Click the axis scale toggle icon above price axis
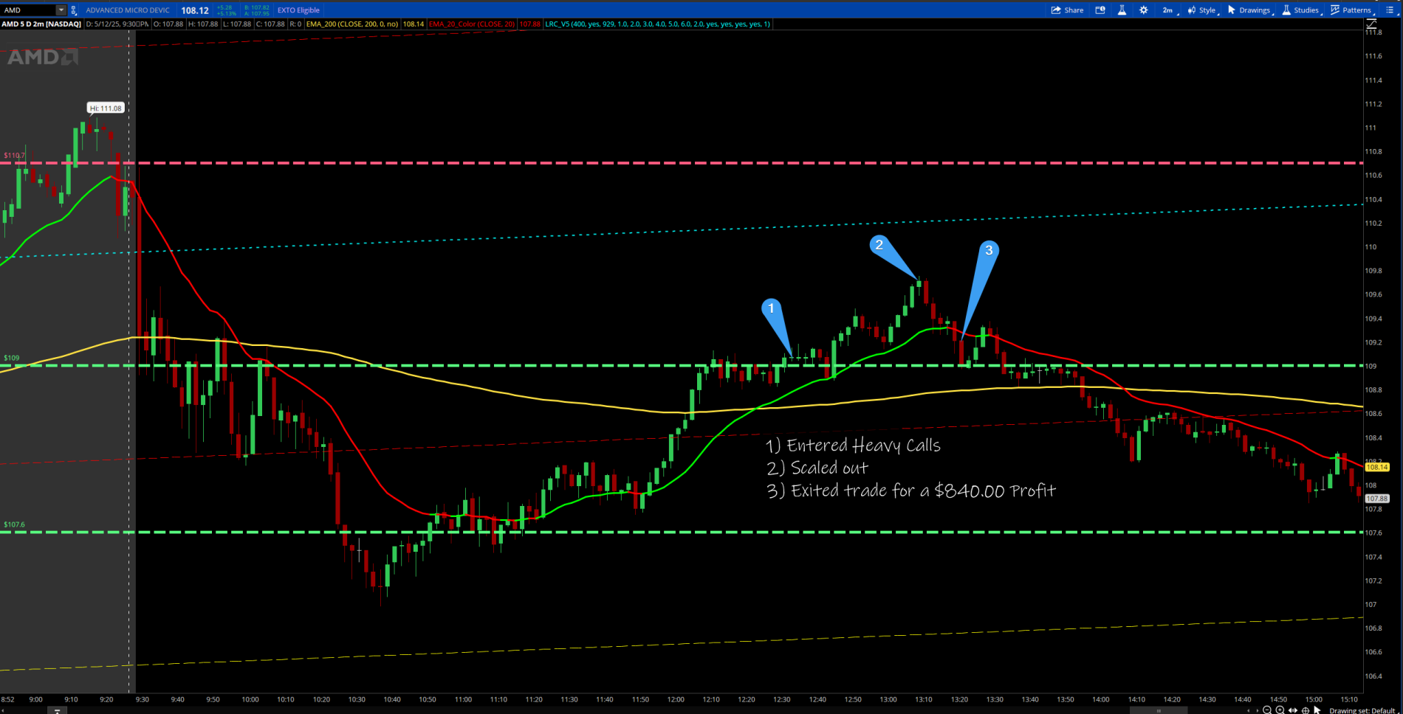Viewport: 1403px width, 714px height. coord(1371,24)
